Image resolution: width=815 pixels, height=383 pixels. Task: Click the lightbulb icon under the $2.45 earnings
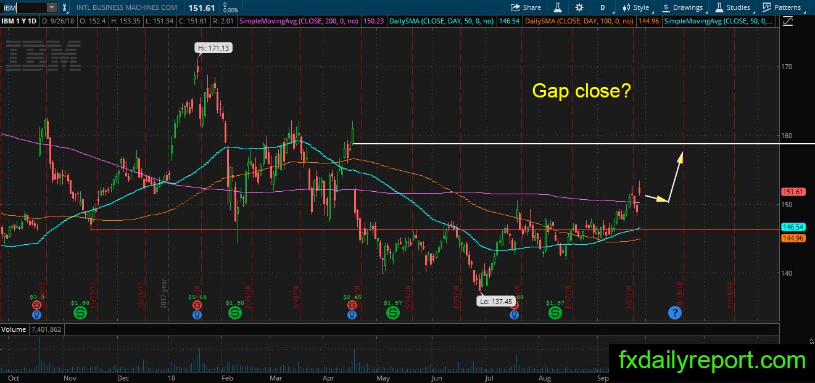coord(352,314)
